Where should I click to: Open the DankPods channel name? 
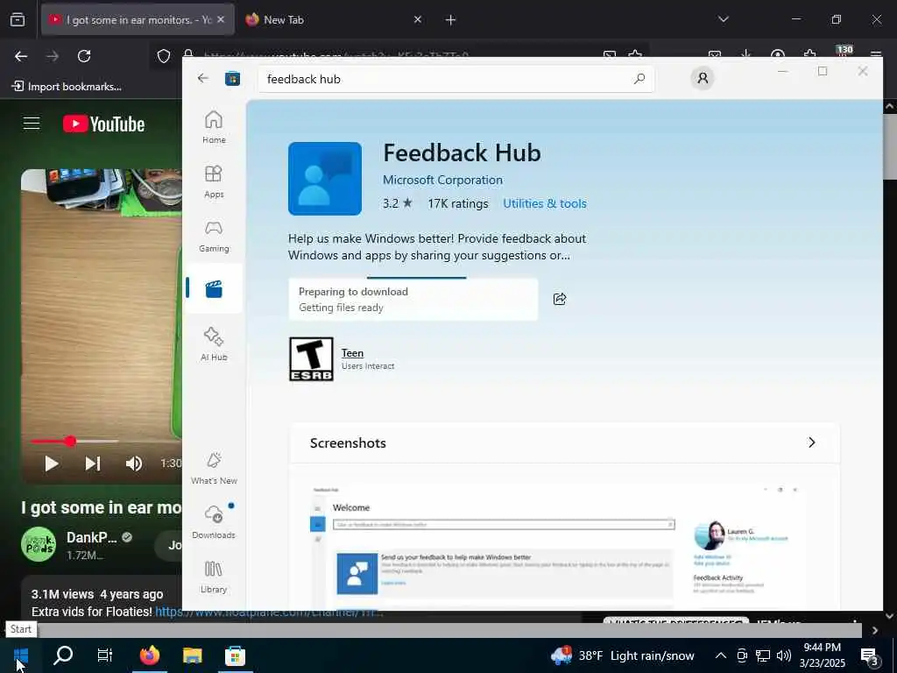coord(91,537)
